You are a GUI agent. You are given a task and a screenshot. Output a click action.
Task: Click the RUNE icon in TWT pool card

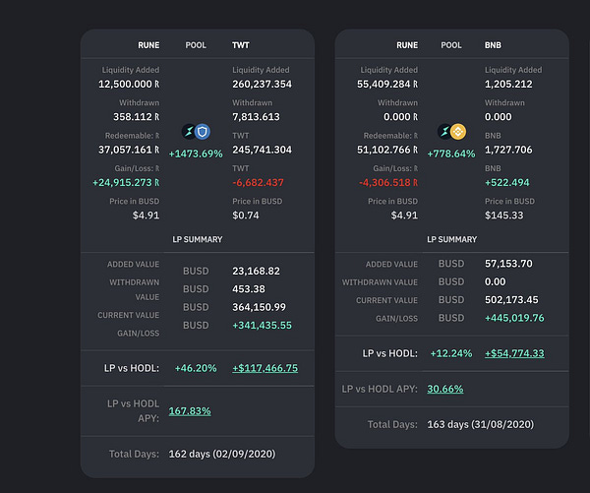coord(189,132)
